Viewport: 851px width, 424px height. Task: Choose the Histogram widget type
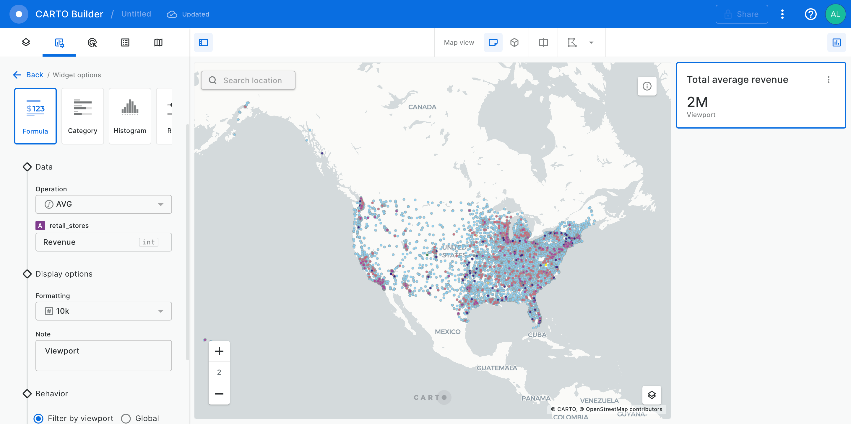(x=130, y=116)
